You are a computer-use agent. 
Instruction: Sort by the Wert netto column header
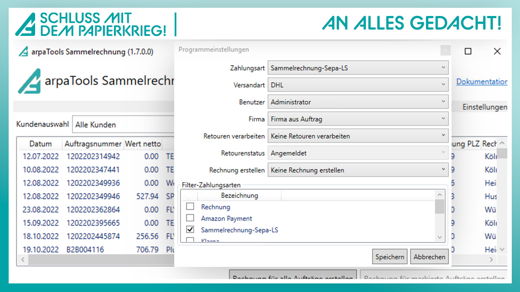[x=143, y=144]
